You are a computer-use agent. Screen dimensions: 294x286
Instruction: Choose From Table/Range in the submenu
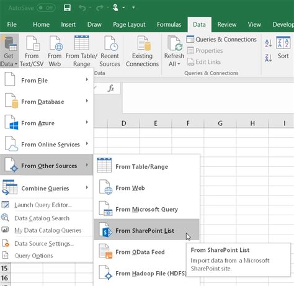147,166
